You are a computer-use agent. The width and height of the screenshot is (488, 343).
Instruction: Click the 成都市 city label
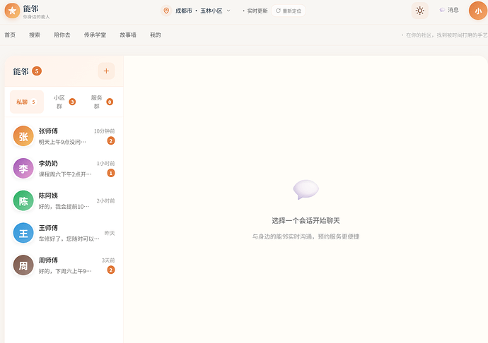tap(184, 11)
